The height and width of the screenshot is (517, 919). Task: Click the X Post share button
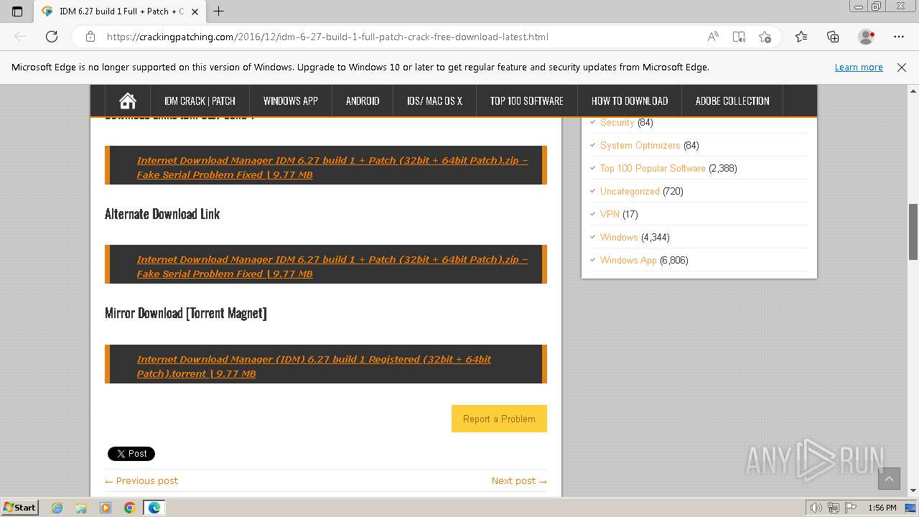point(131,453)
